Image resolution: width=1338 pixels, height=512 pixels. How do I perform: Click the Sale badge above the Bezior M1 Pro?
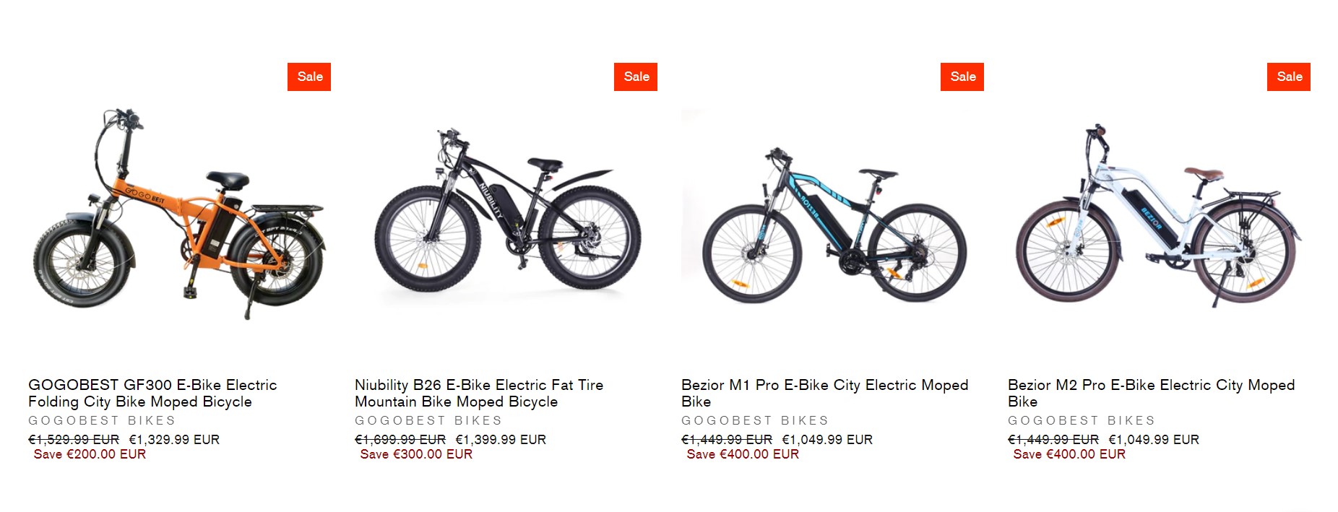pos(963,76)
